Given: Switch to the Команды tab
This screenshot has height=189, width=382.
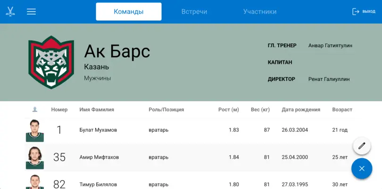Looking at the screenshot, I should (129, 11).
